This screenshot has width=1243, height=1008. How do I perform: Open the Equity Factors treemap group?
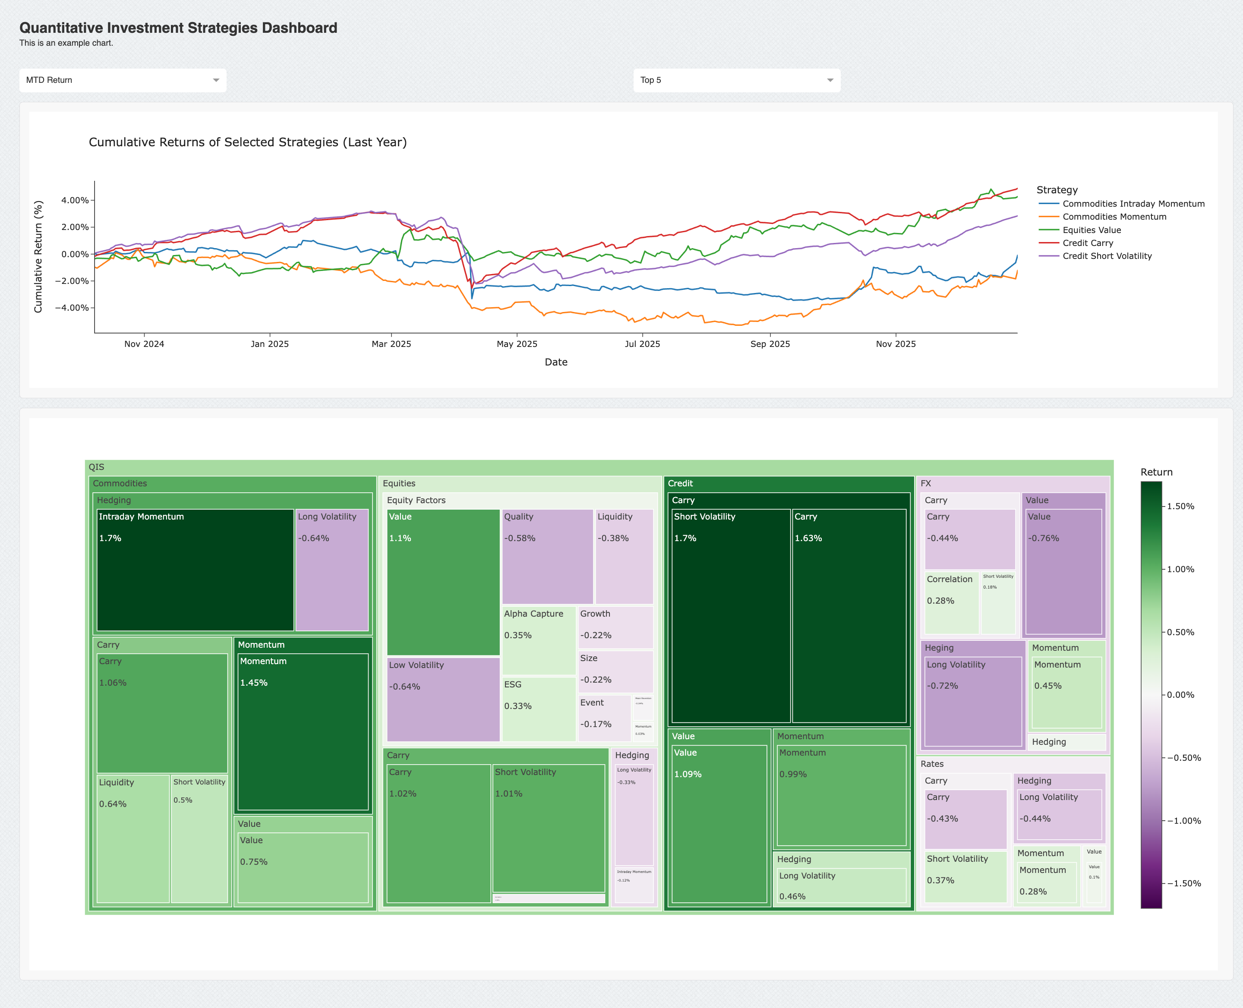tap(416, 501)
